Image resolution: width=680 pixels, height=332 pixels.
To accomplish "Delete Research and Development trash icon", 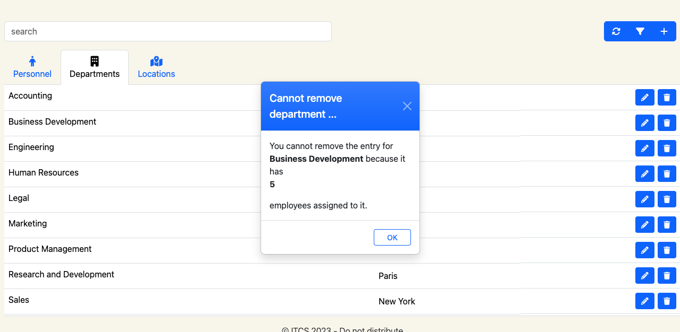I will point(667,275).
